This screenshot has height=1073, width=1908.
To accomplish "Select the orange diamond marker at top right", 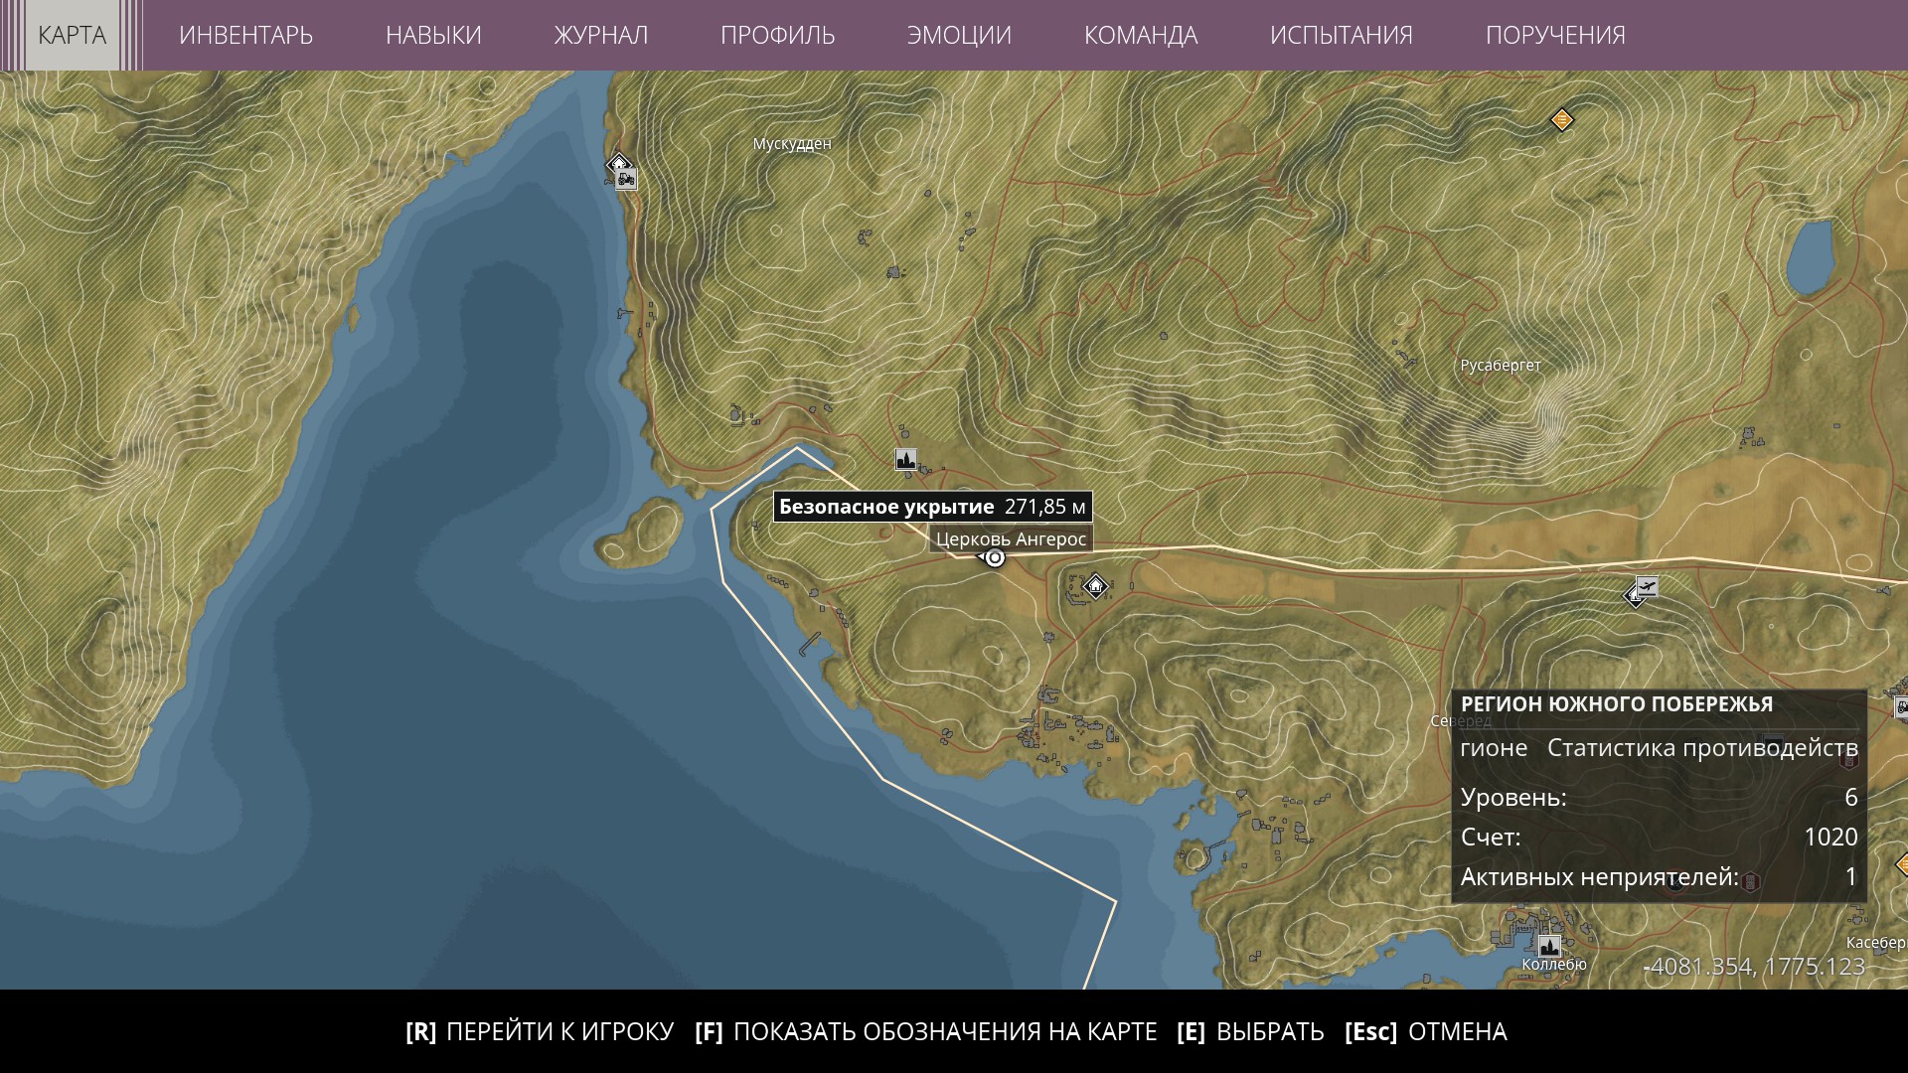I will (1562, 120).
